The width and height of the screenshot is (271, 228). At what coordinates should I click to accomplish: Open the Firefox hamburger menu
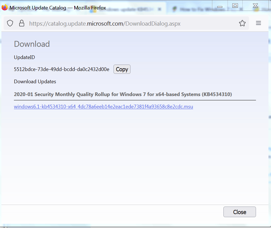tap(258, 23)
